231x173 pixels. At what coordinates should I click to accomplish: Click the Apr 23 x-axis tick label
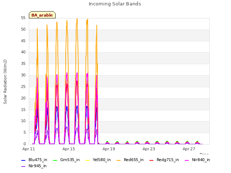[149, 149]
